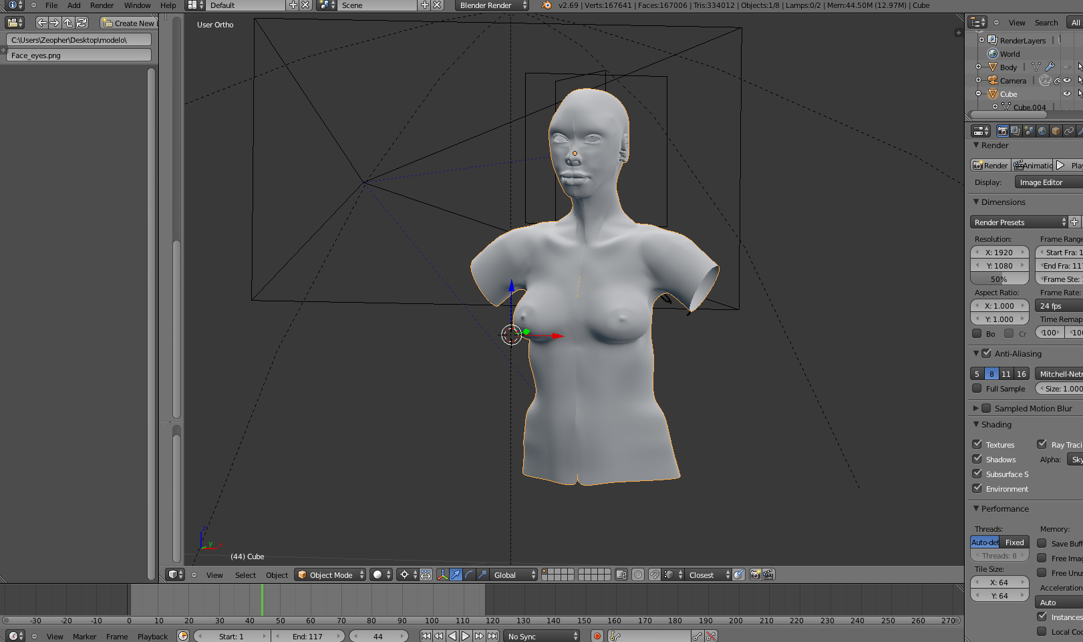1083x642 pixels.
Task: Click OpenGL render active viewport icon
Action: click(755, 575)
